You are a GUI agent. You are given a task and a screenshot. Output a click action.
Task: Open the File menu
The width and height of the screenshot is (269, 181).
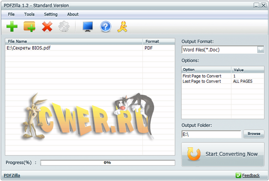click(11, 14)
